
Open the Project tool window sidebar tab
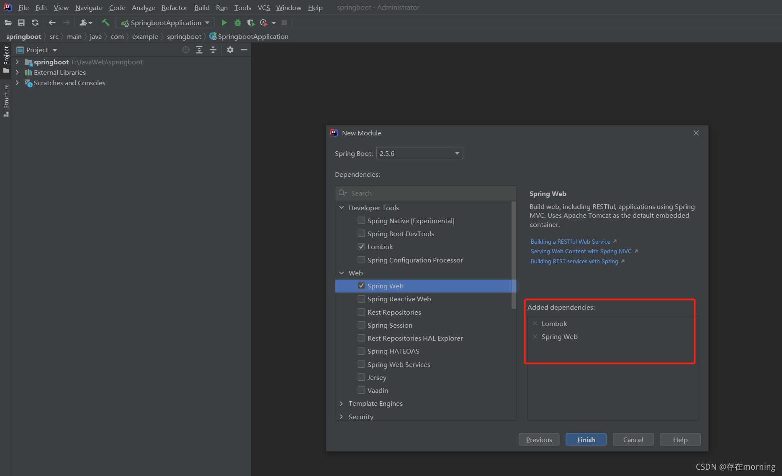click(6, 59)
